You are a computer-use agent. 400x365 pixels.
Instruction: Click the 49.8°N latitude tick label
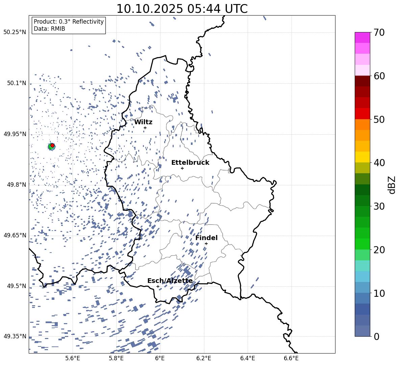[17, 185]
